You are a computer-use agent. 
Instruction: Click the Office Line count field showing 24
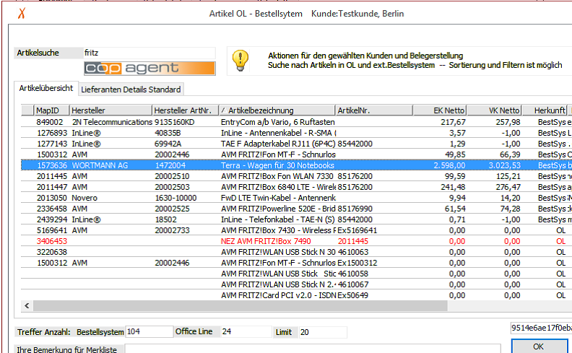(246, 331)
